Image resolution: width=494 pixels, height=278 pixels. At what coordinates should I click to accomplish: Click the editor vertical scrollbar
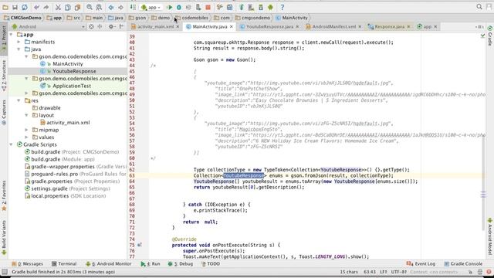click(483, 183)
